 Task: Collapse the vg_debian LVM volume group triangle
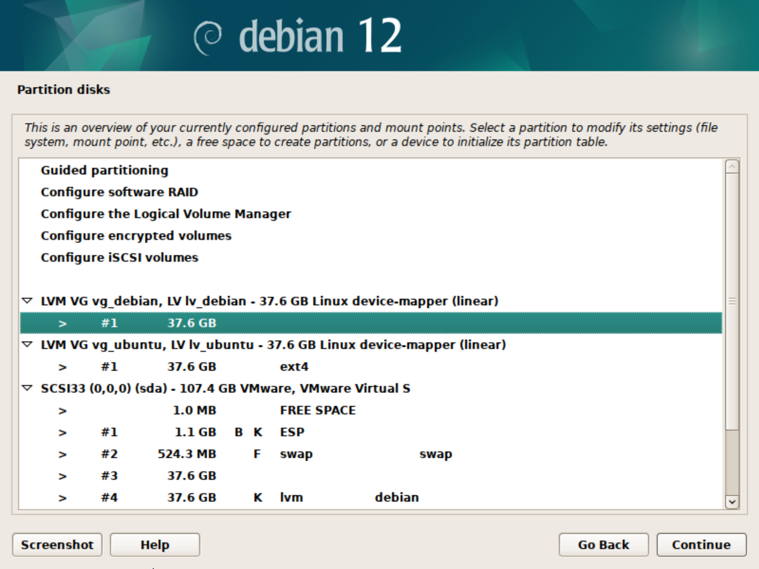(27, 301)
